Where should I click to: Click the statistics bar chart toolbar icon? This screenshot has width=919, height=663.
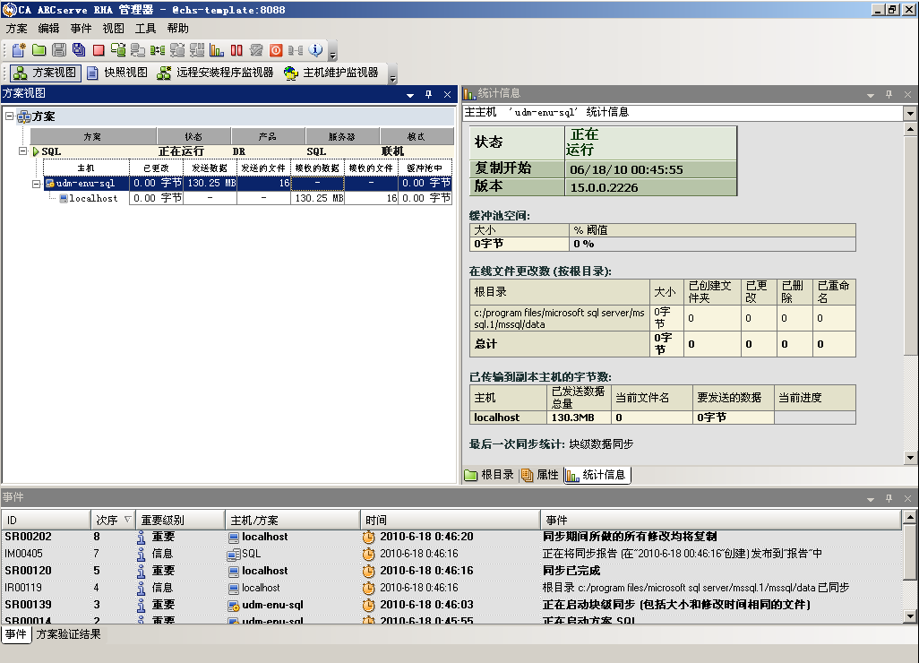tap(217, 50)
